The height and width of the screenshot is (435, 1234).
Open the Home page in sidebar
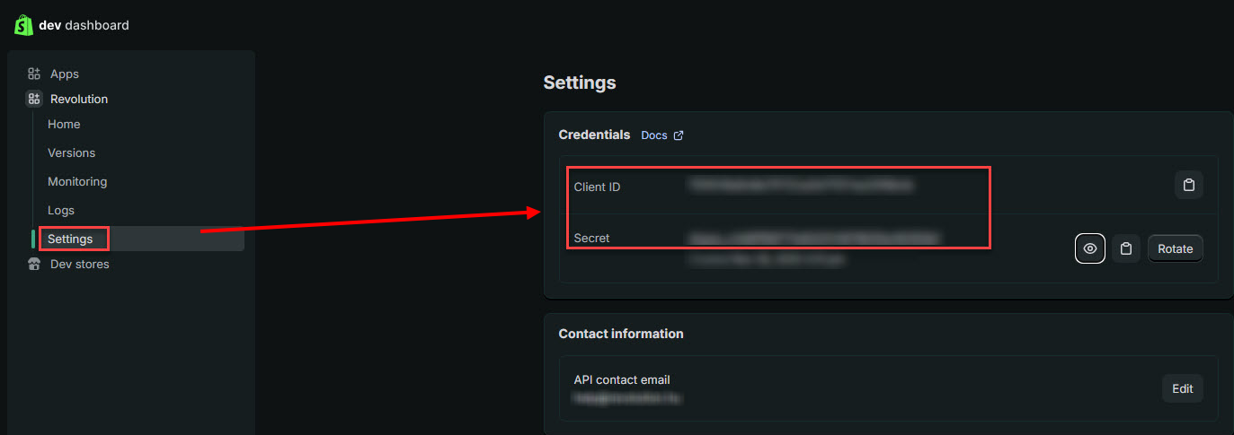pyautogui.click(x=64, y=124)
